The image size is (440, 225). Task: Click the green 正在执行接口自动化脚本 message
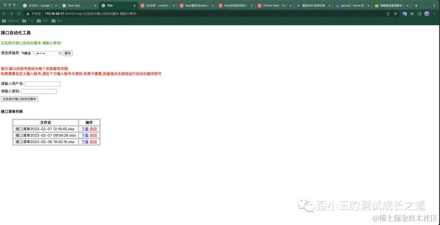[32, 43]
